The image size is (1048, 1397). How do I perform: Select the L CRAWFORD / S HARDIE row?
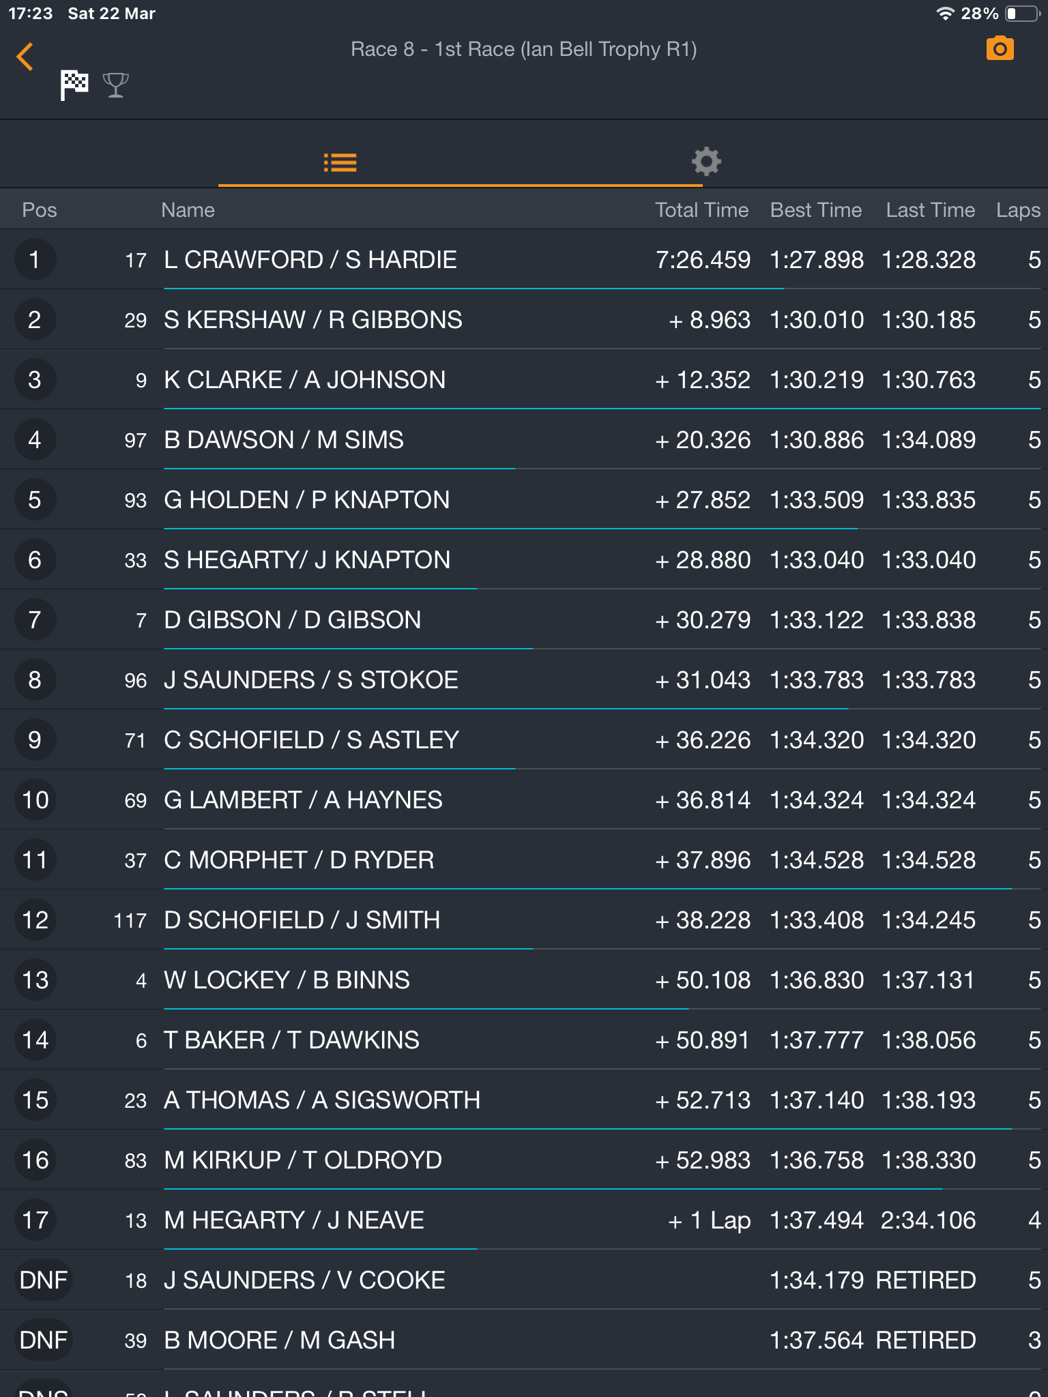click(524, 259)
